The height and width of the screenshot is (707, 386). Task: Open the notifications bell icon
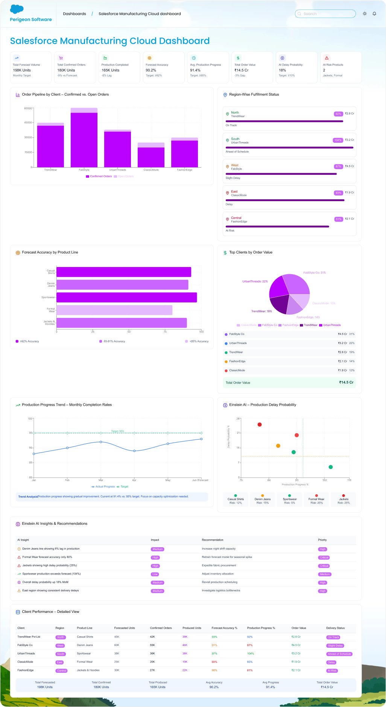tap(374, 14)
